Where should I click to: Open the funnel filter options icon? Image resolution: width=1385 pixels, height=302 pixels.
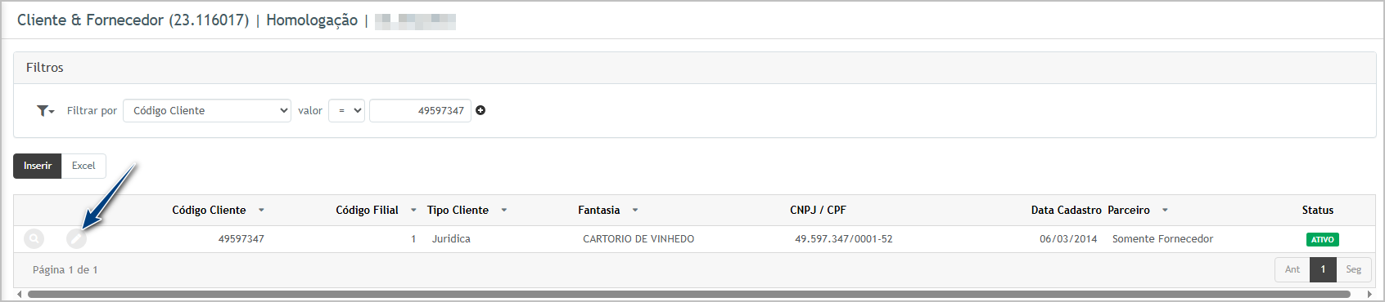coord(45,110)
